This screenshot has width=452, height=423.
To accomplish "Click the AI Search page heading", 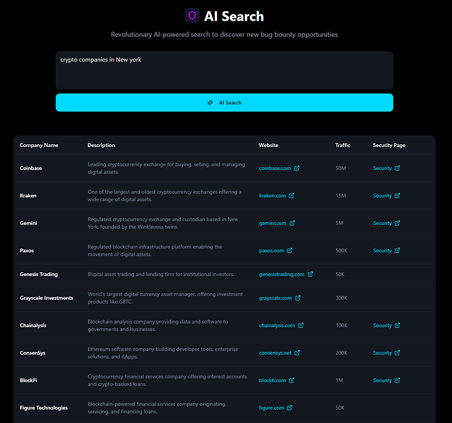I will pyautogui.click(x=234, y=16).
